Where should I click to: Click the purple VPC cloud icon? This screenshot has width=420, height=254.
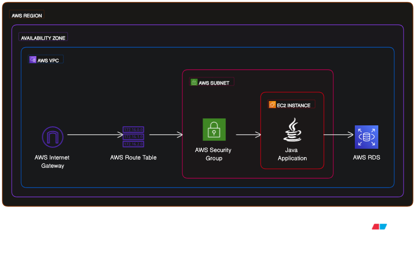tap(33, 59)
